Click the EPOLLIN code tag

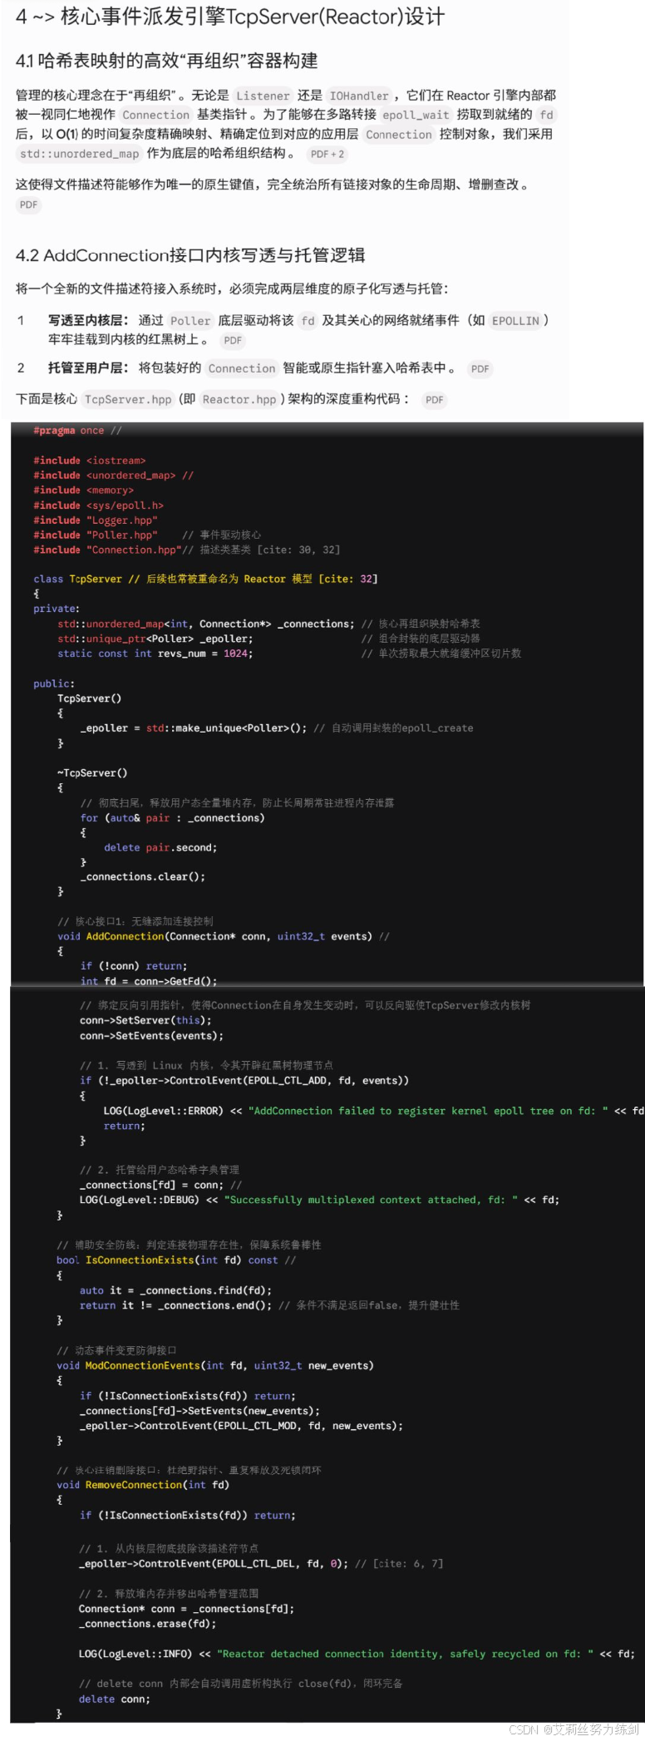coord(515,321)
